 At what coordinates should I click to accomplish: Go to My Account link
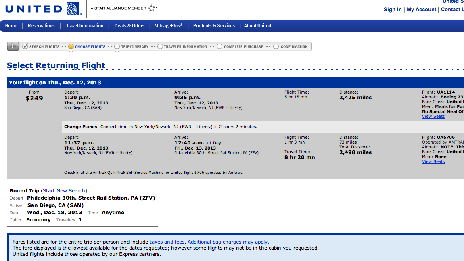421,9
